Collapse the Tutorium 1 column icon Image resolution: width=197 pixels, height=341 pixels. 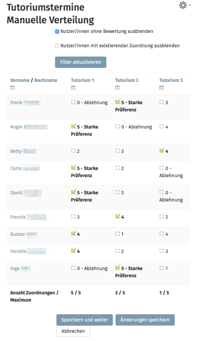[73, 88]
